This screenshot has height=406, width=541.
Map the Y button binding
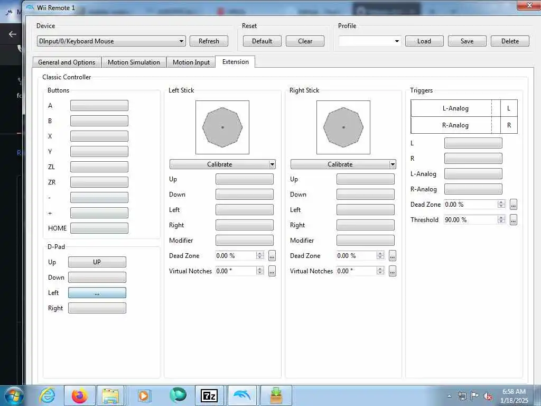click(x=99, y=151)
